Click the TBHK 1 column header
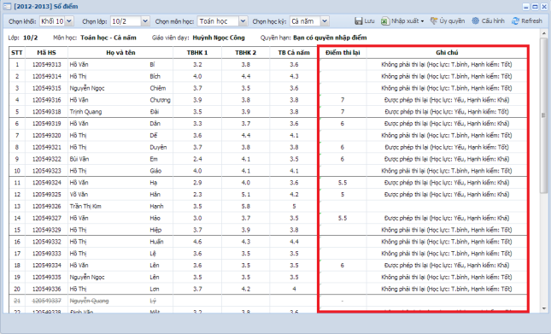The image size is (551, 334). (x=197, y=53)
